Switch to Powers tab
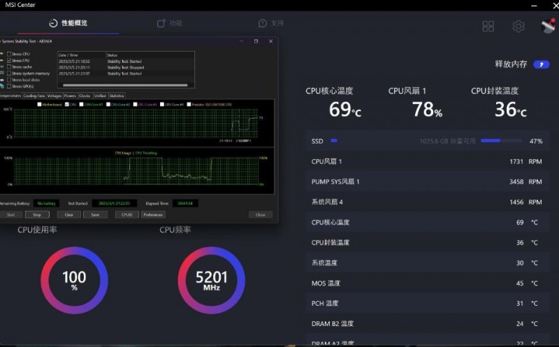 (71, 96)
